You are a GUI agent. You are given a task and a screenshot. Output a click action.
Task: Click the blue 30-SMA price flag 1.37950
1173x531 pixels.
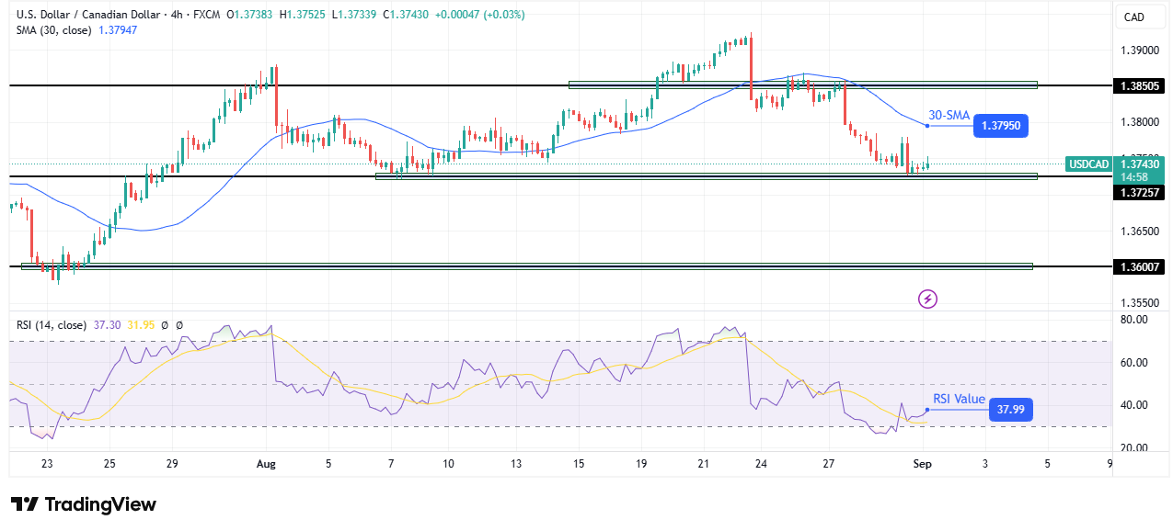pos(1003,126)
